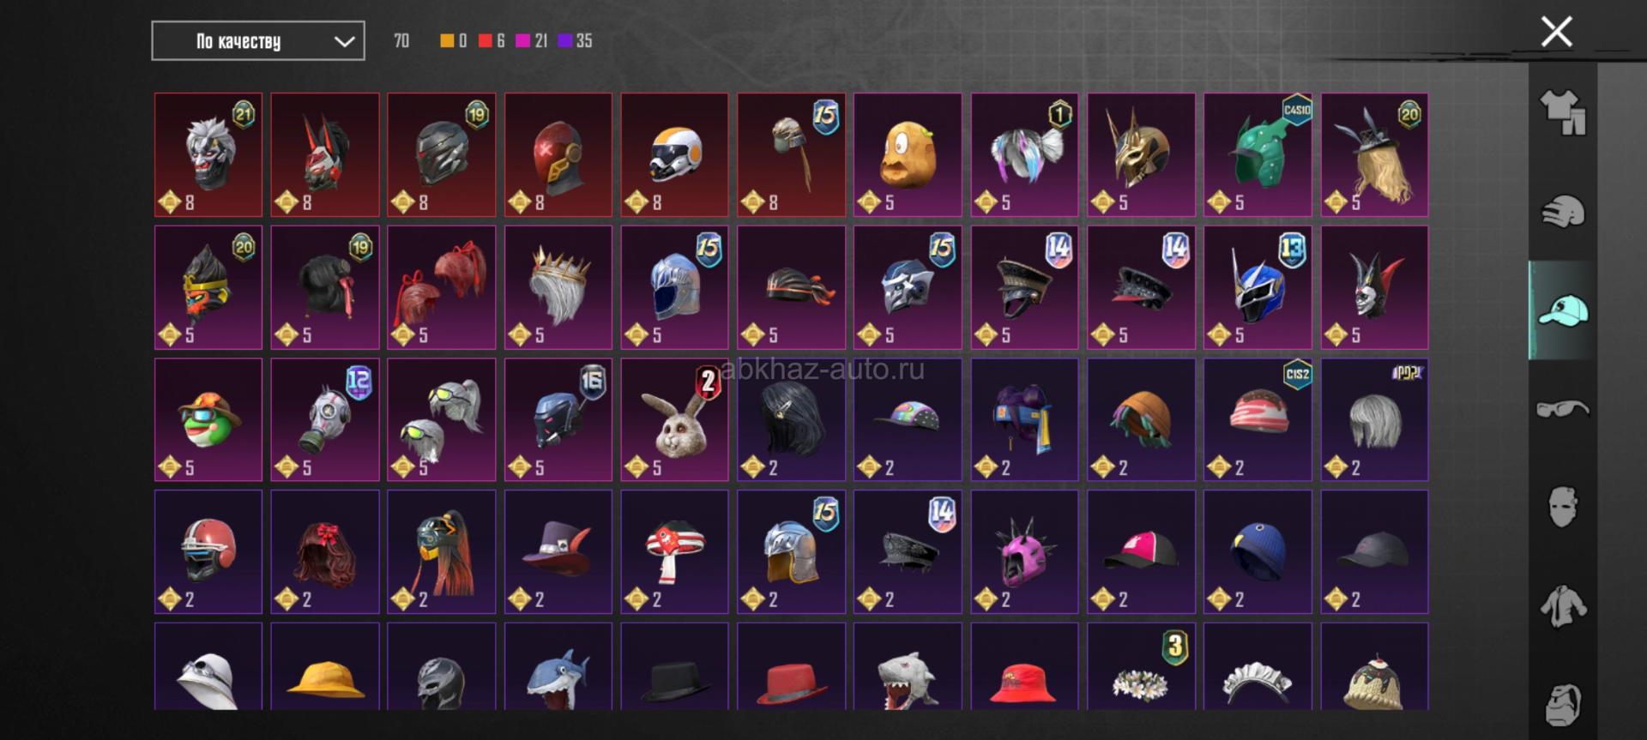This screenshot has height=740, width=1647.
Task: Select the blue shark hood item
Action: tap(558, 666)
